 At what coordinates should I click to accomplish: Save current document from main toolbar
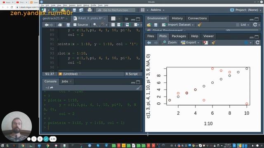[x=74, y=10]
